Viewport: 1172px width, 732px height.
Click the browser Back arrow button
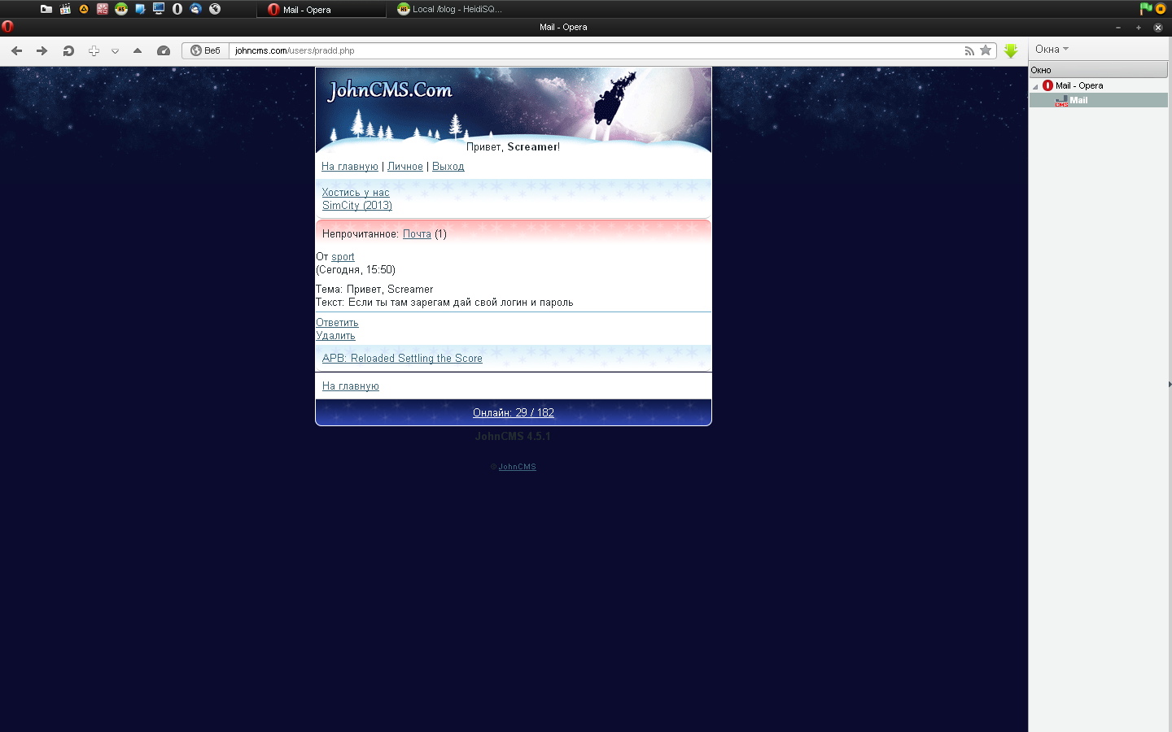click(x=16, y=50)
